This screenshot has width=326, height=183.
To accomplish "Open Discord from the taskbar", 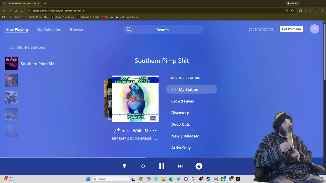I will coord(186,179).
